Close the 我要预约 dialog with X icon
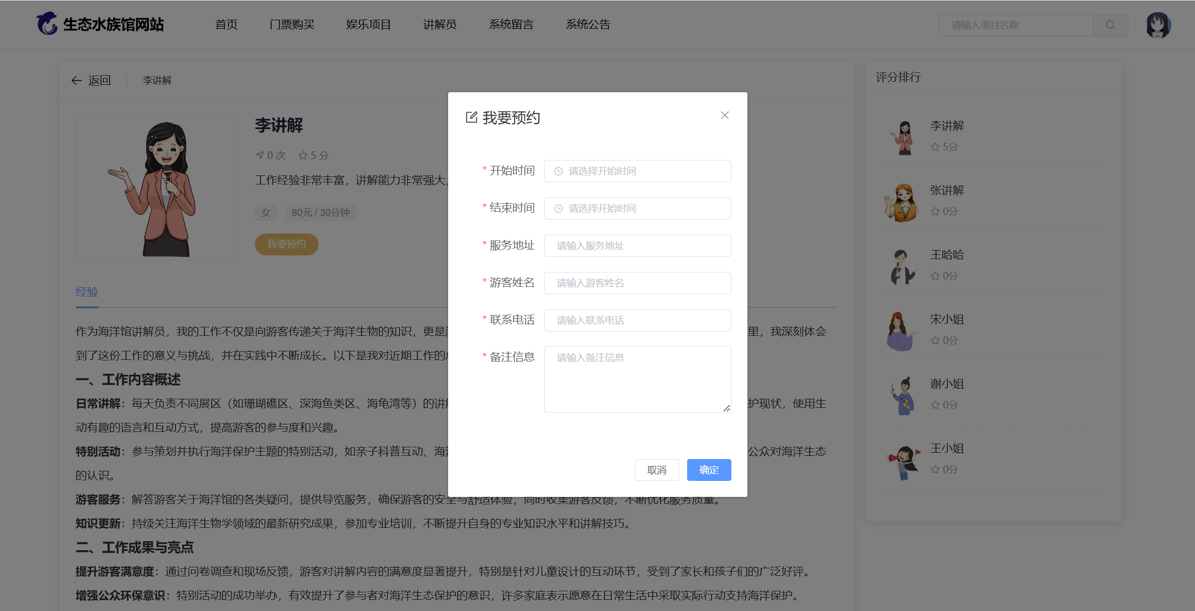The image size is (1195, 611). pos(724,115)
